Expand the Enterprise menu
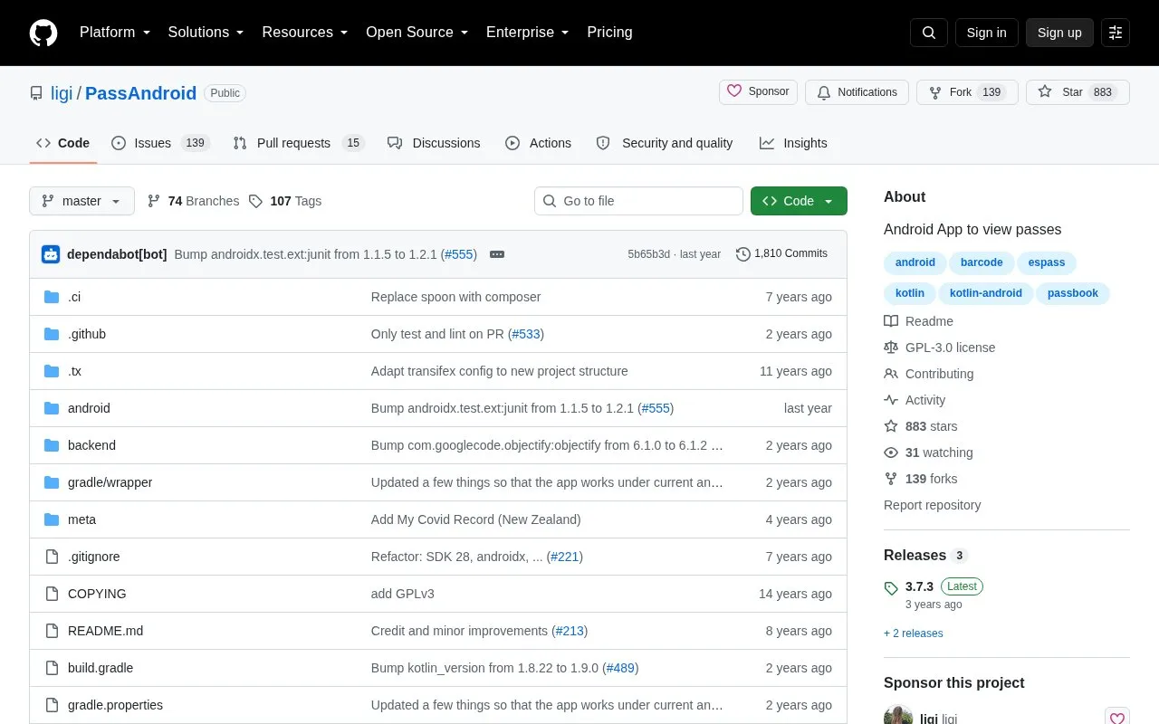Screen dimensions: 1159x724 coord(528,33)
